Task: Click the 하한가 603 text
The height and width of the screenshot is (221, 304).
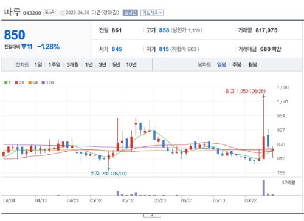Action: [x=185, y=49]
